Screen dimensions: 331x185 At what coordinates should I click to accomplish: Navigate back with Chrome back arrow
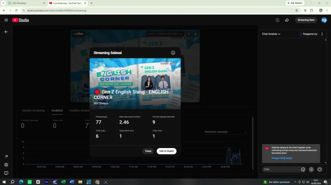coord(4,10)
